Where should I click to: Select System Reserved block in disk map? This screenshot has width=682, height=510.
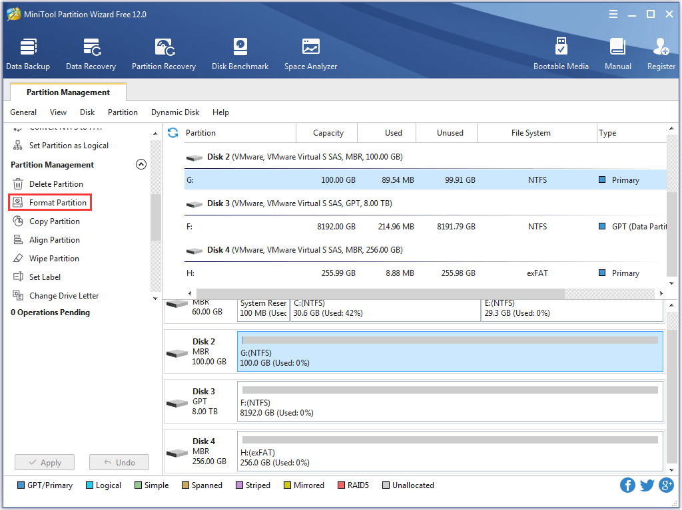263,310
